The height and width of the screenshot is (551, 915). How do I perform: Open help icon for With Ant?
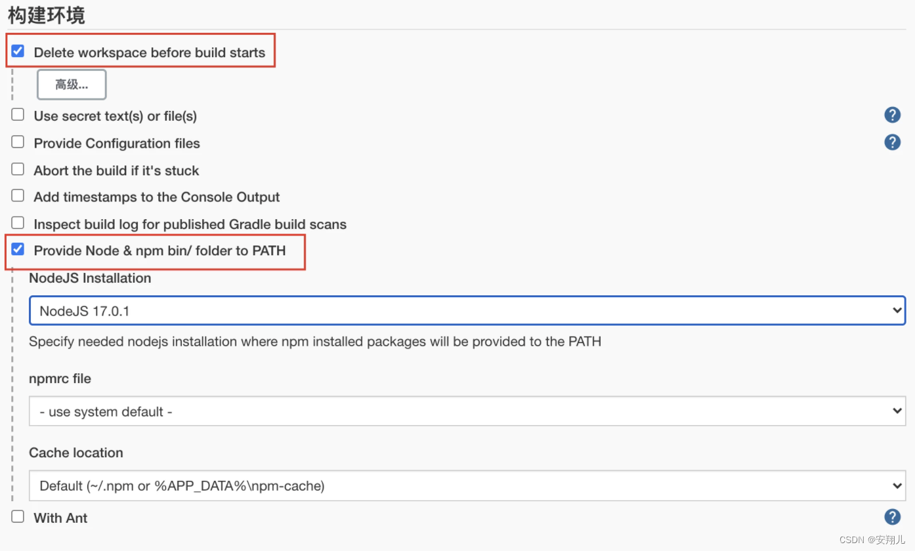point(892,517)
